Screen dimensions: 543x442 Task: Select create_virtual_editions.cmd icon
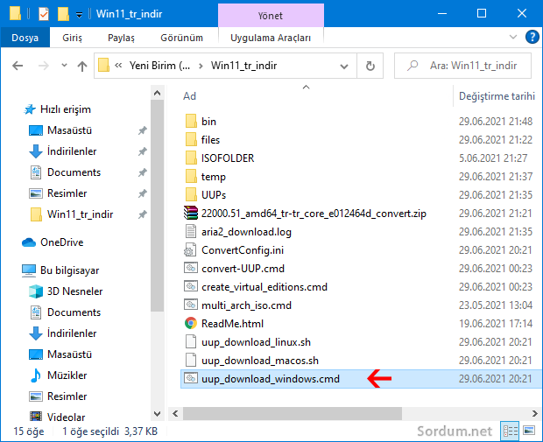pyautogui.click(x=191, y=286)
